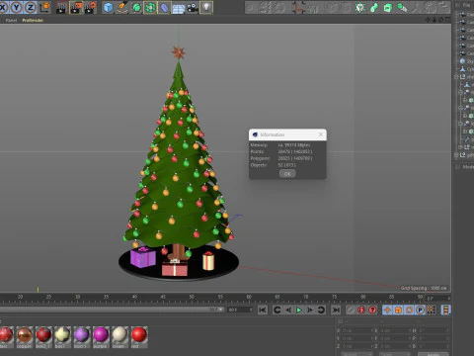Open the Array modeling objects icon
Viewport: 474px width, 356px height.
coord(150,8)
